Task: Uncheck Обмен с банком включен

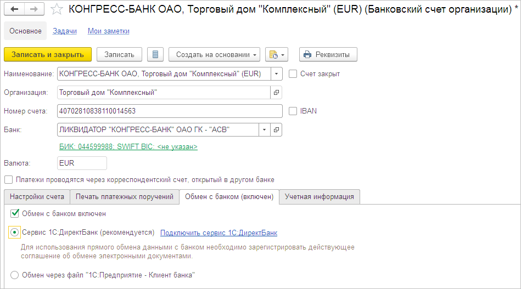Action: point(15,213)
